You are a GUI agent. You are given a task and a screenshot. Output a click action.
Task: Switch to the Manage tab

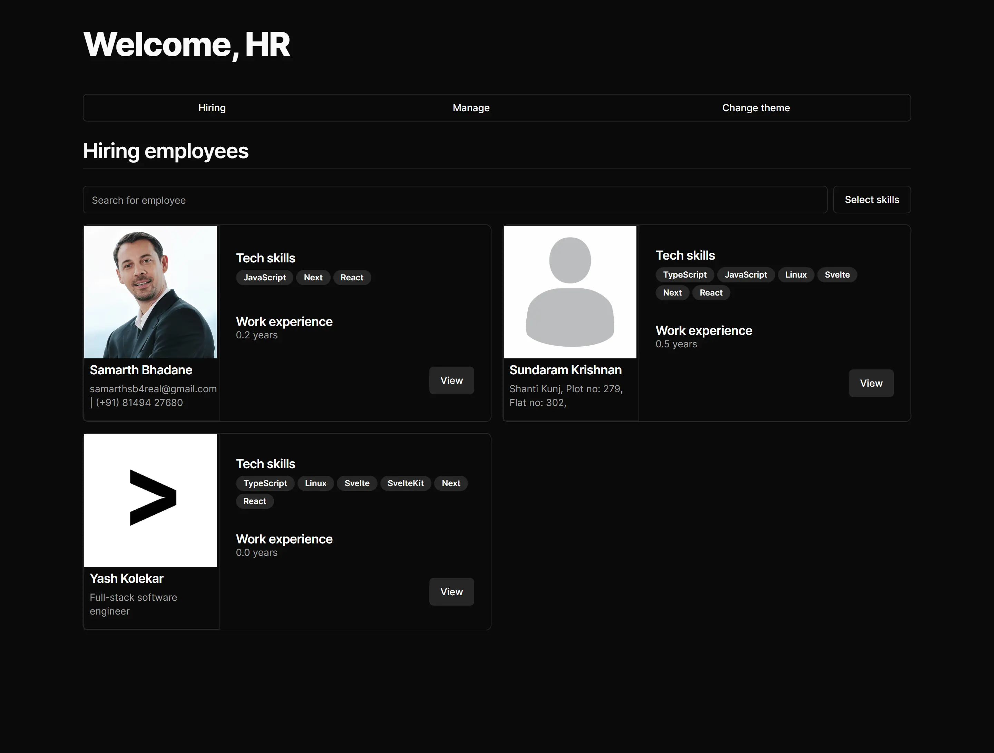coord(471,108)
